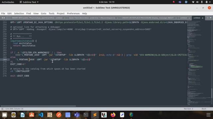Click the red recording indicator in top bar
This screenshot has width=213, height=119.
[174, 2]
